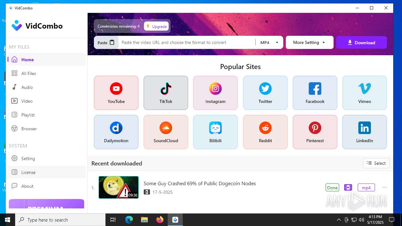
Task: Open the TikTok site card
Action: click(x=166, y=93)
